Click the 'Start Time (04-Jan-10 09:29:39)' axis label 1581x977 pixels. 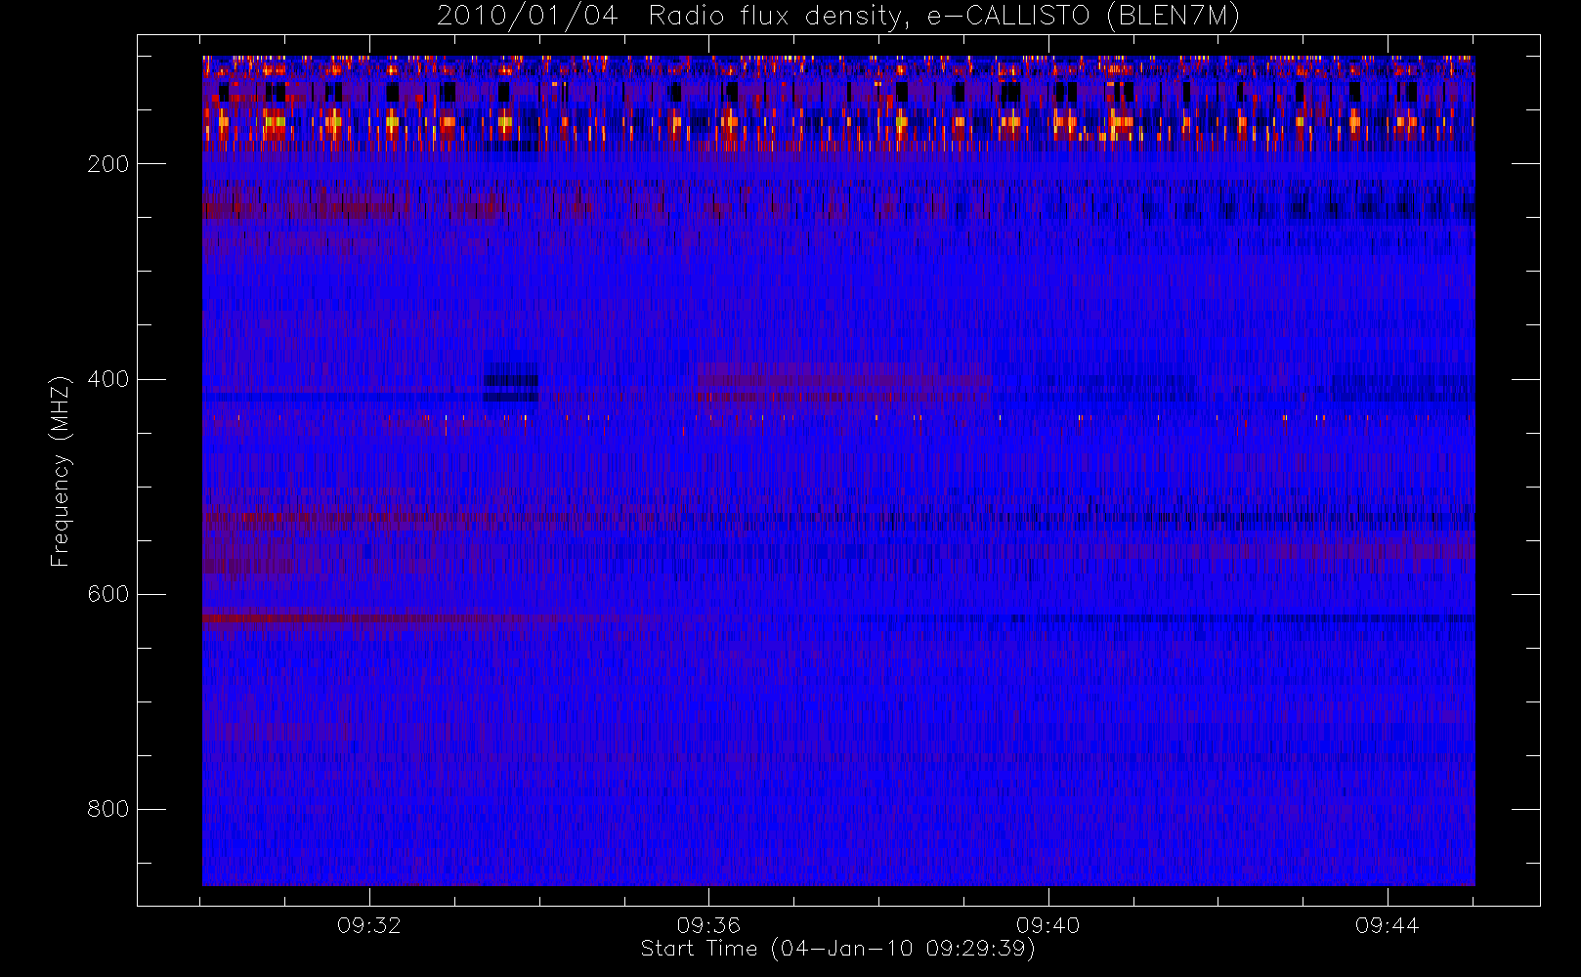(837, 949)
